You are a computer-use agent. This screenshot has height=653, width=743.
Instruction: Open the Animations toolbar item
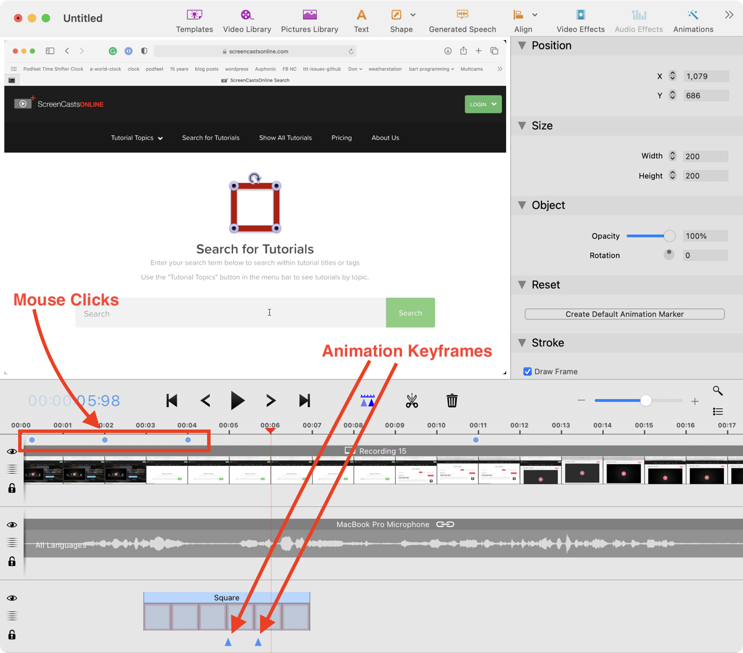coord(693,20)
